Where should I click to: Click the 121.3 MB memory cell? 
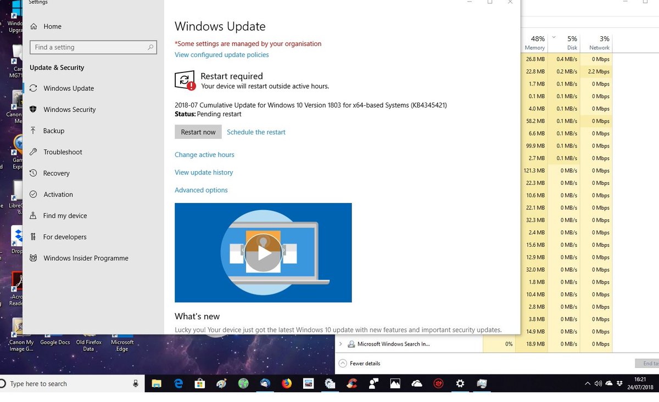534,171
